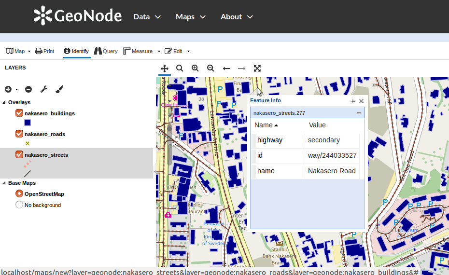Pin the Feature Info popup
The height and width of the screenshot is (275, 449).
[353, 101]
